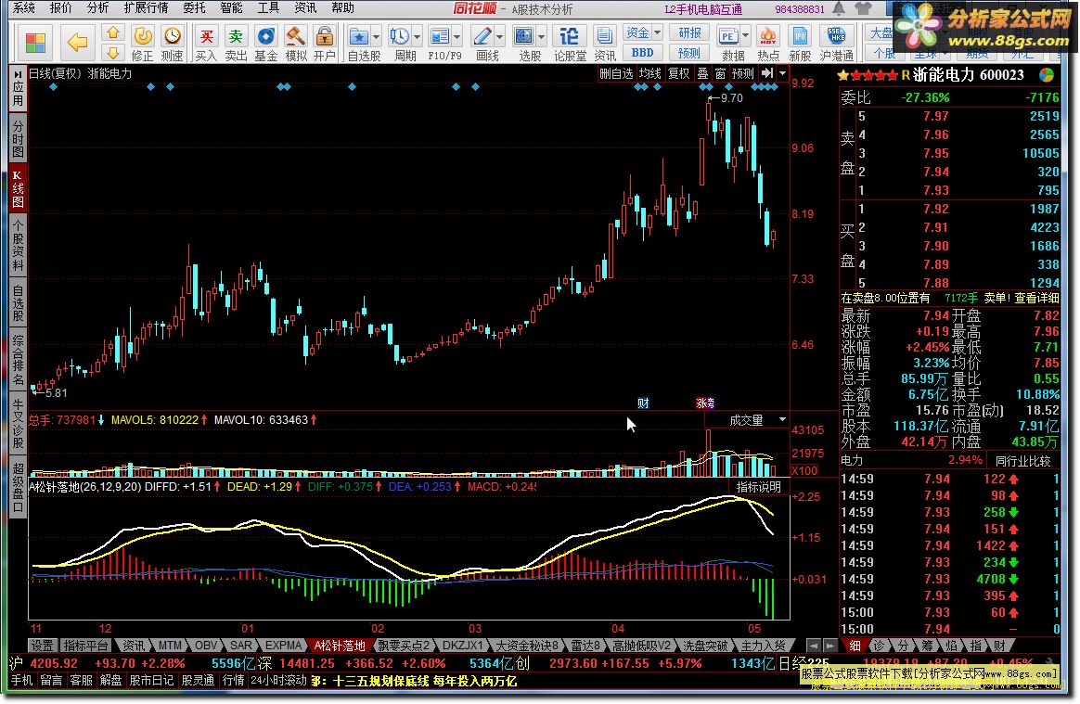Screen dimensions: 1080x704
Task: Click the 指标说明 button
Action: point(758,487)
